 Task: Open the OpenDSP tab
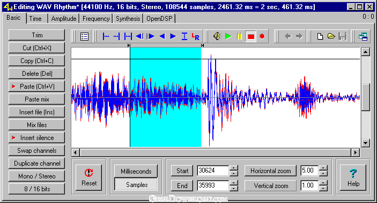[x=159, y=19]
